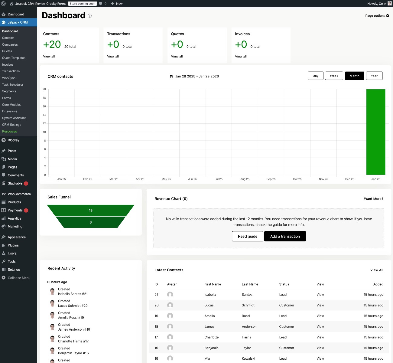The image size is (393, 363).
Task: Click the Stackable plugin icon in the sidebar
Action: (x=4, y=183)
